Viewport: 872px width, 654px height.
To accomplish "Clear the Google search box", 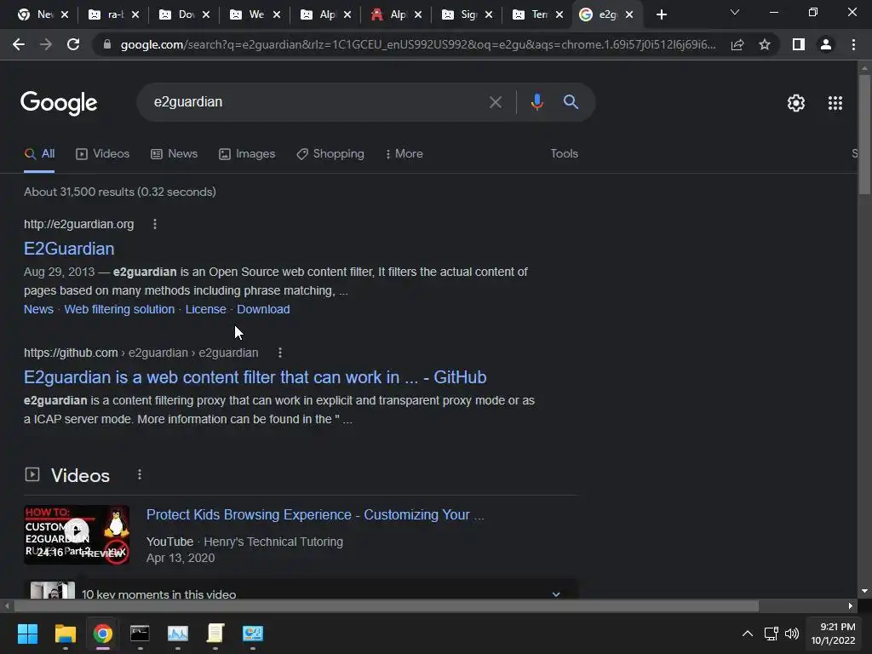I will [495, 102].
